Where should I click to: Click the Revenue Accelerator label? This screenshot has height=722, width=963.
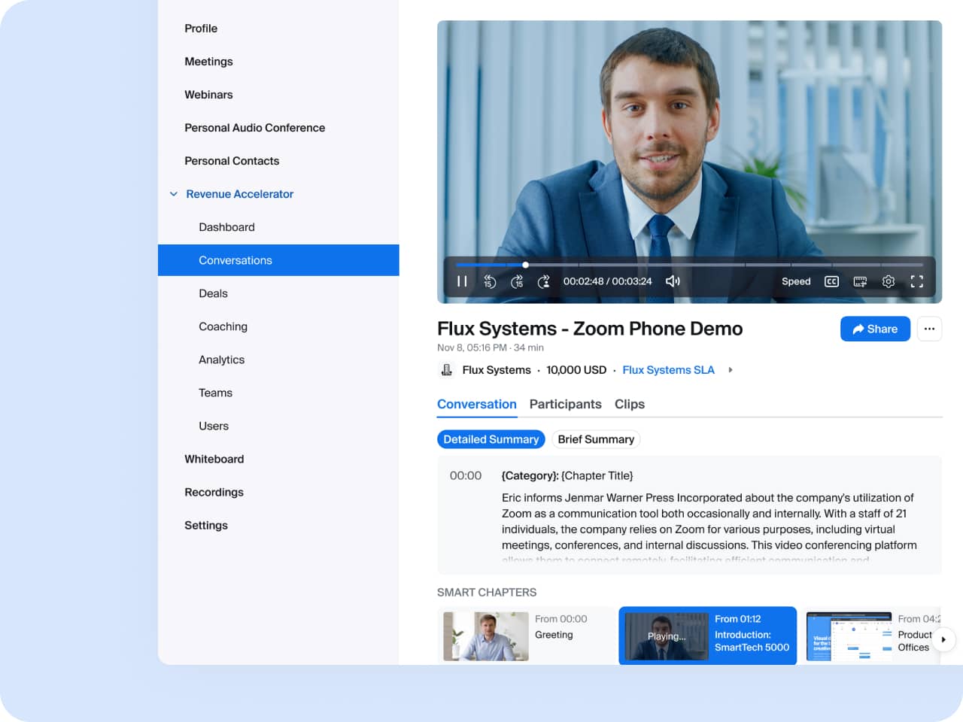[x=240, y=194]
